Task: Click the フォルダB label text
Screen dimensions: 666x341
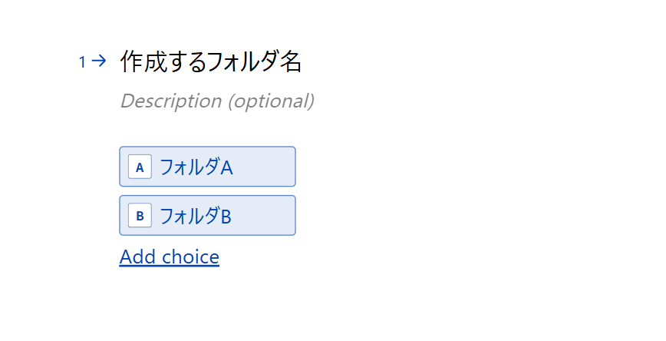Action: [x=195, y=216]
